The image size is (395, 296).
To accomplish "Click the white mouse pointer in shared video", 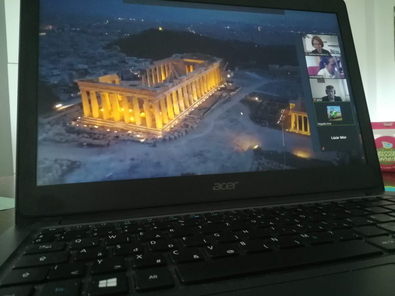I will click(242, 113).
